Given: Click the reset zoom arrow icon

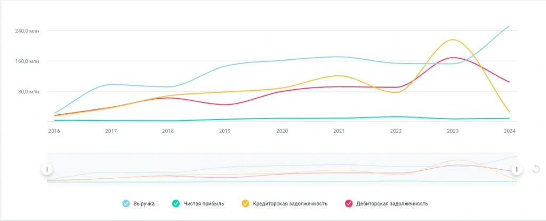Looking at the screenshot, I should (x=536, y=169).
